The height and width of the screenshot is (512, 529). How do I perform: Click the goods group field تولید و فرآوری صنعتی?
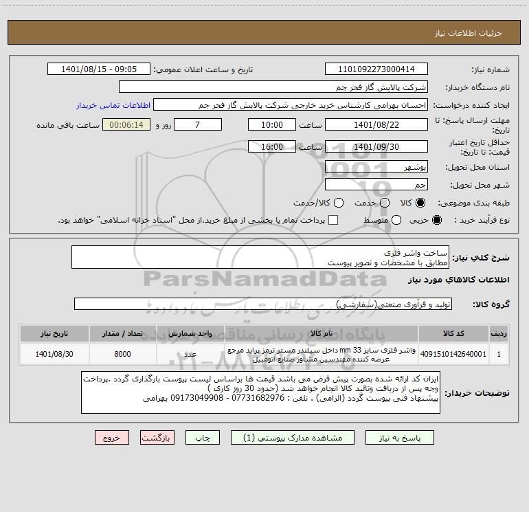tap(263, 304)
